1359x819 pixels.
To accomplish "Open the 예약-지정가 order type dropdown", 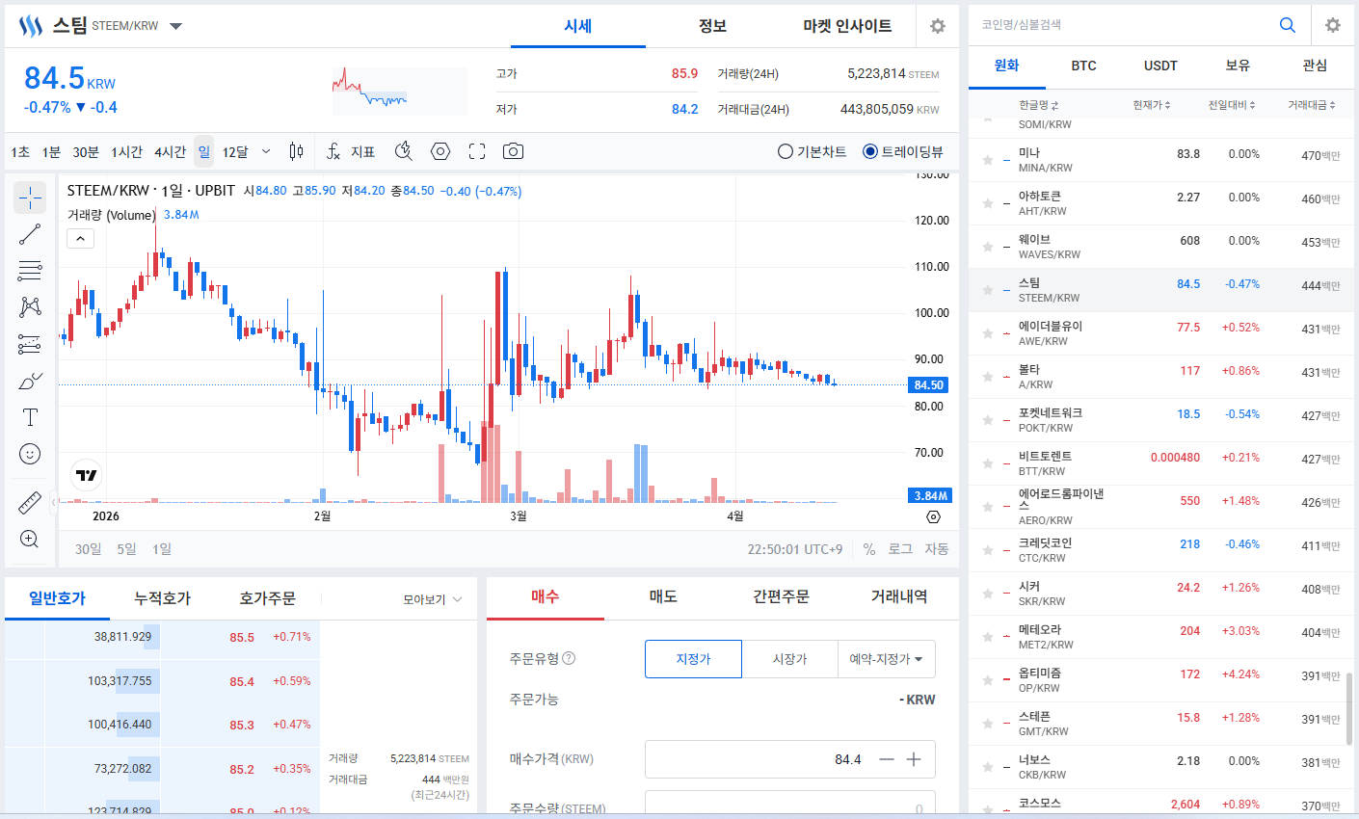I will [x=887, y=659].
